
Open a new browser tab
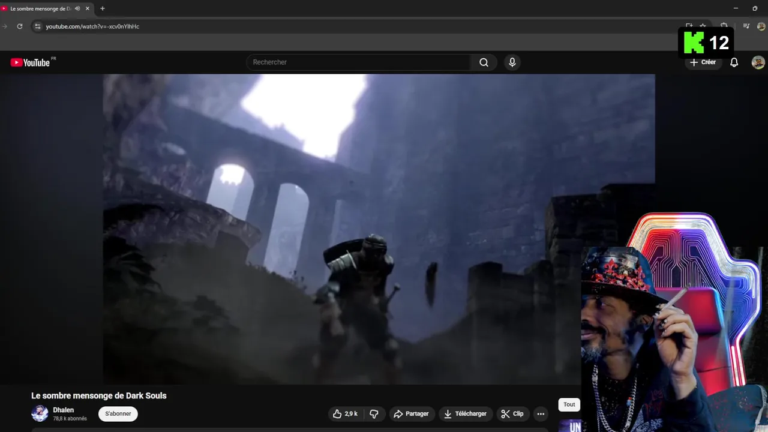click(x=103, y=8)
